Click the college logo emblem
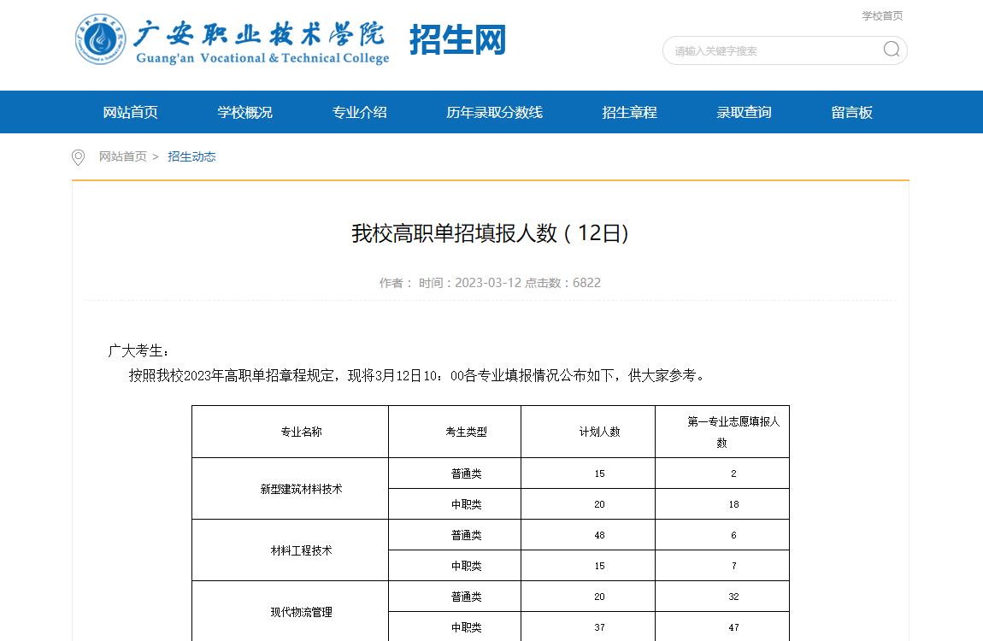The width and height of the screenshot is (983, 641). pos(100,39)
